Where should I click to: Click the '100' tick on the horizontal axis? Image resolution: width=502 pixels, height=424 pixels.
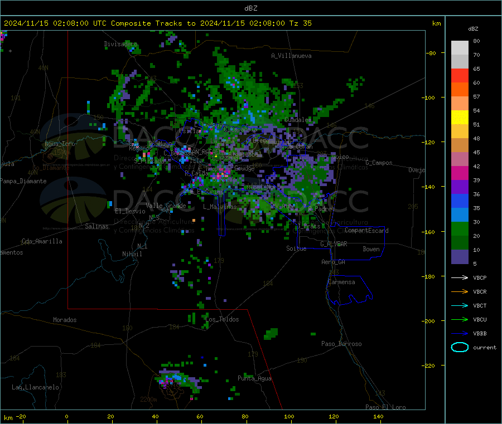click(289, 416)
